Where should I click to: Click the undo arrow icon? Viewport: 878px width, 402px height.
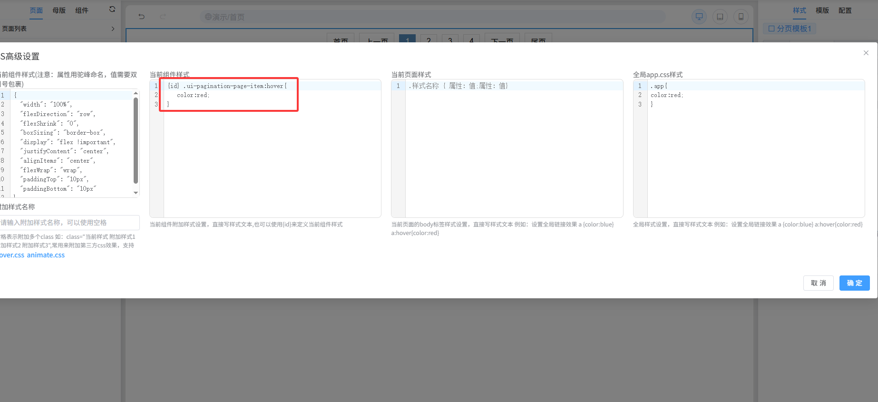pyautogui.click(x=141, y=17)
